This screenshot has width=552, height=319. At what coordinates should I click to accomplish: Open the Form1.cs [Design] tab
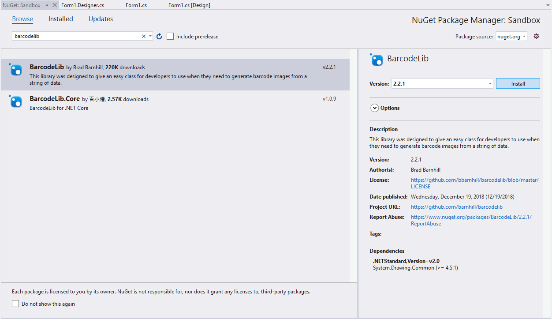pos(189,5)
